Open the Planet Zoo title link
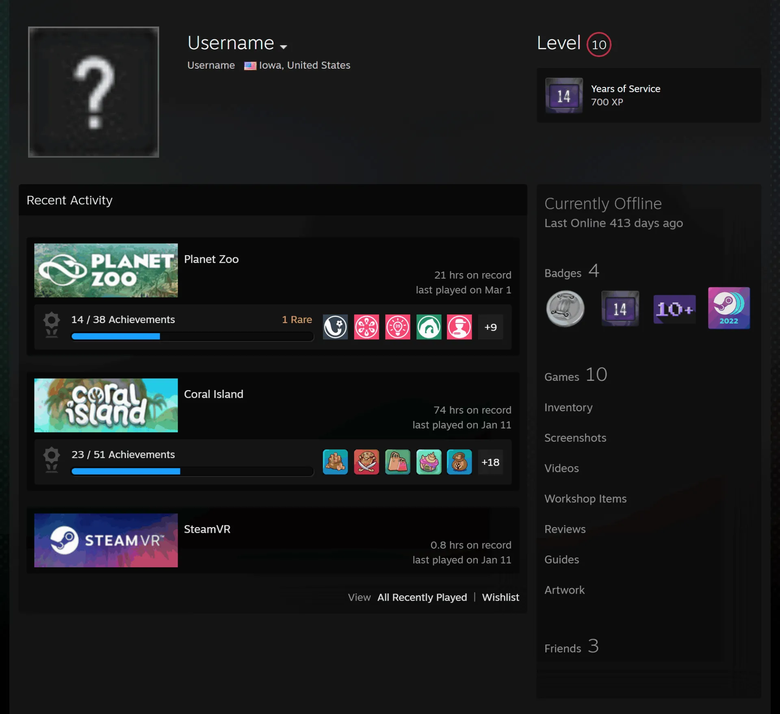Image resolution: width=780 pixels, height=714 pixels. 211,259
